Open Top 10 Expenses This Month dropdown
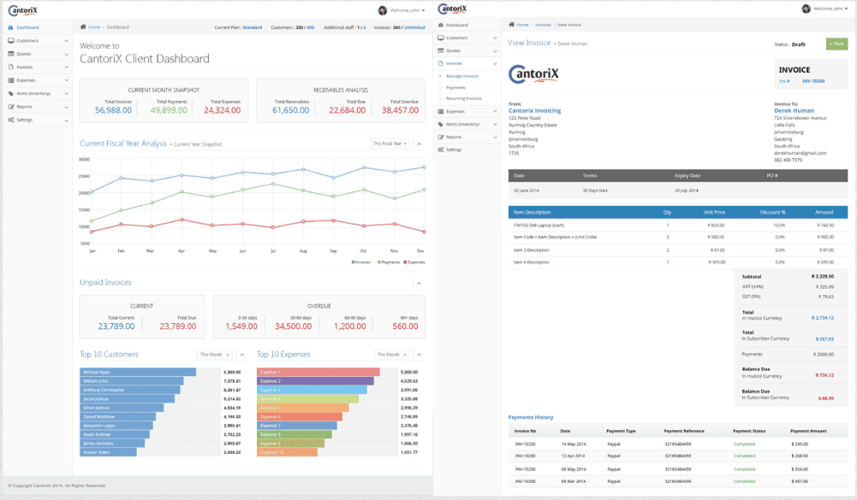This screenshot has width=857, height=500. [x=392, y=354]
